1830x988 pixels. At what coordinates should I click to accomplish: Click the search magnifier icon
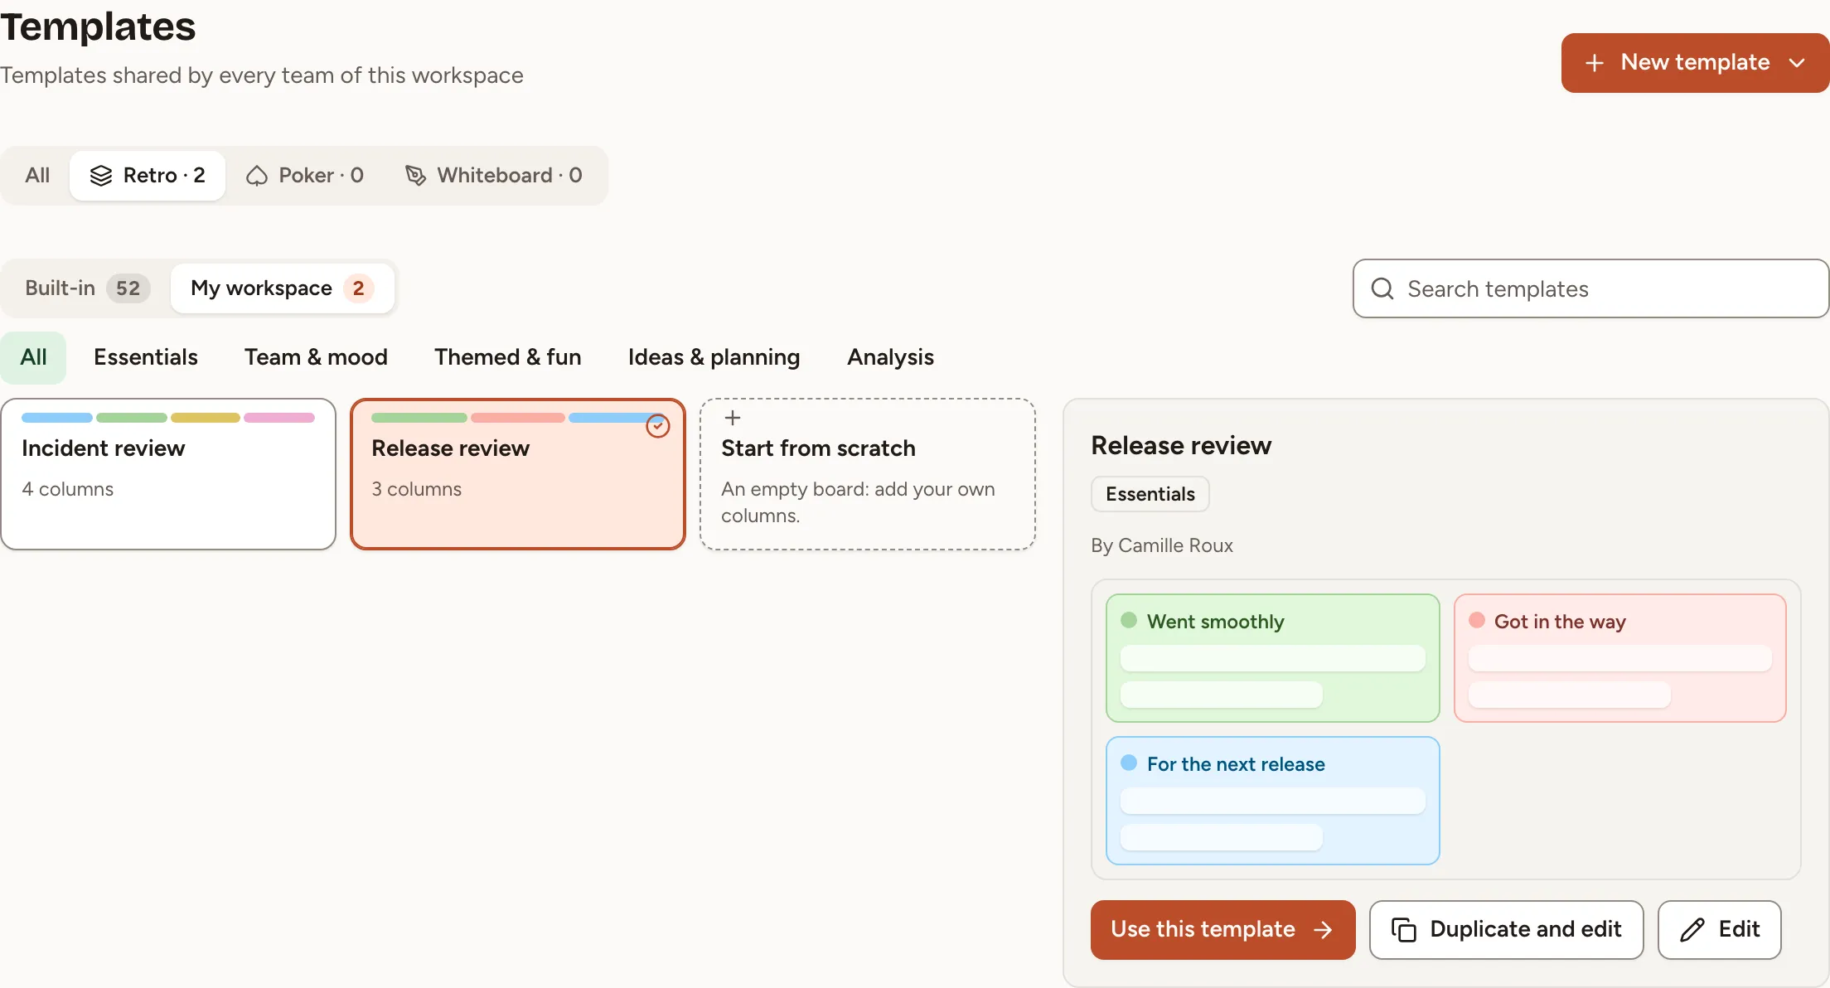click(1382, 288)
